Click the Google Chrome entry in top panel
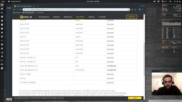182x102 pixels. [x=14, y=1]
